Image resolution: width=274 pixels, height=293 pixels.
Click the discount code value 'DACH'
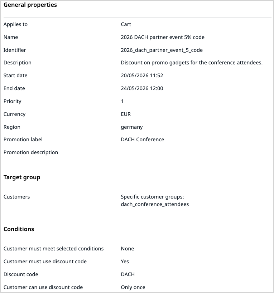(x=128, y=274)
